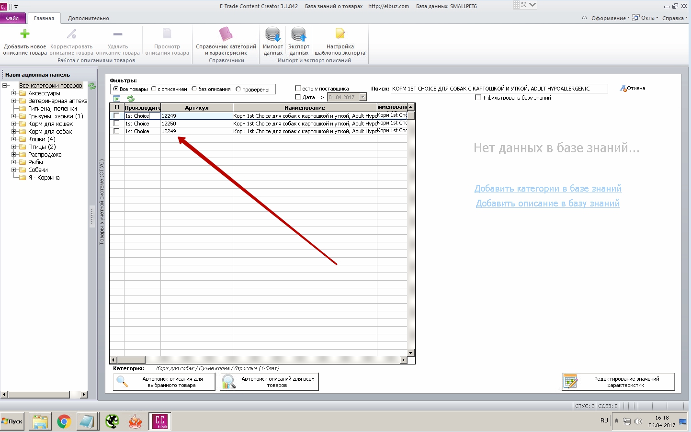The image size is (691, 432).
Task: Expand the Рыбы category
Action: (x=14, y=162)
